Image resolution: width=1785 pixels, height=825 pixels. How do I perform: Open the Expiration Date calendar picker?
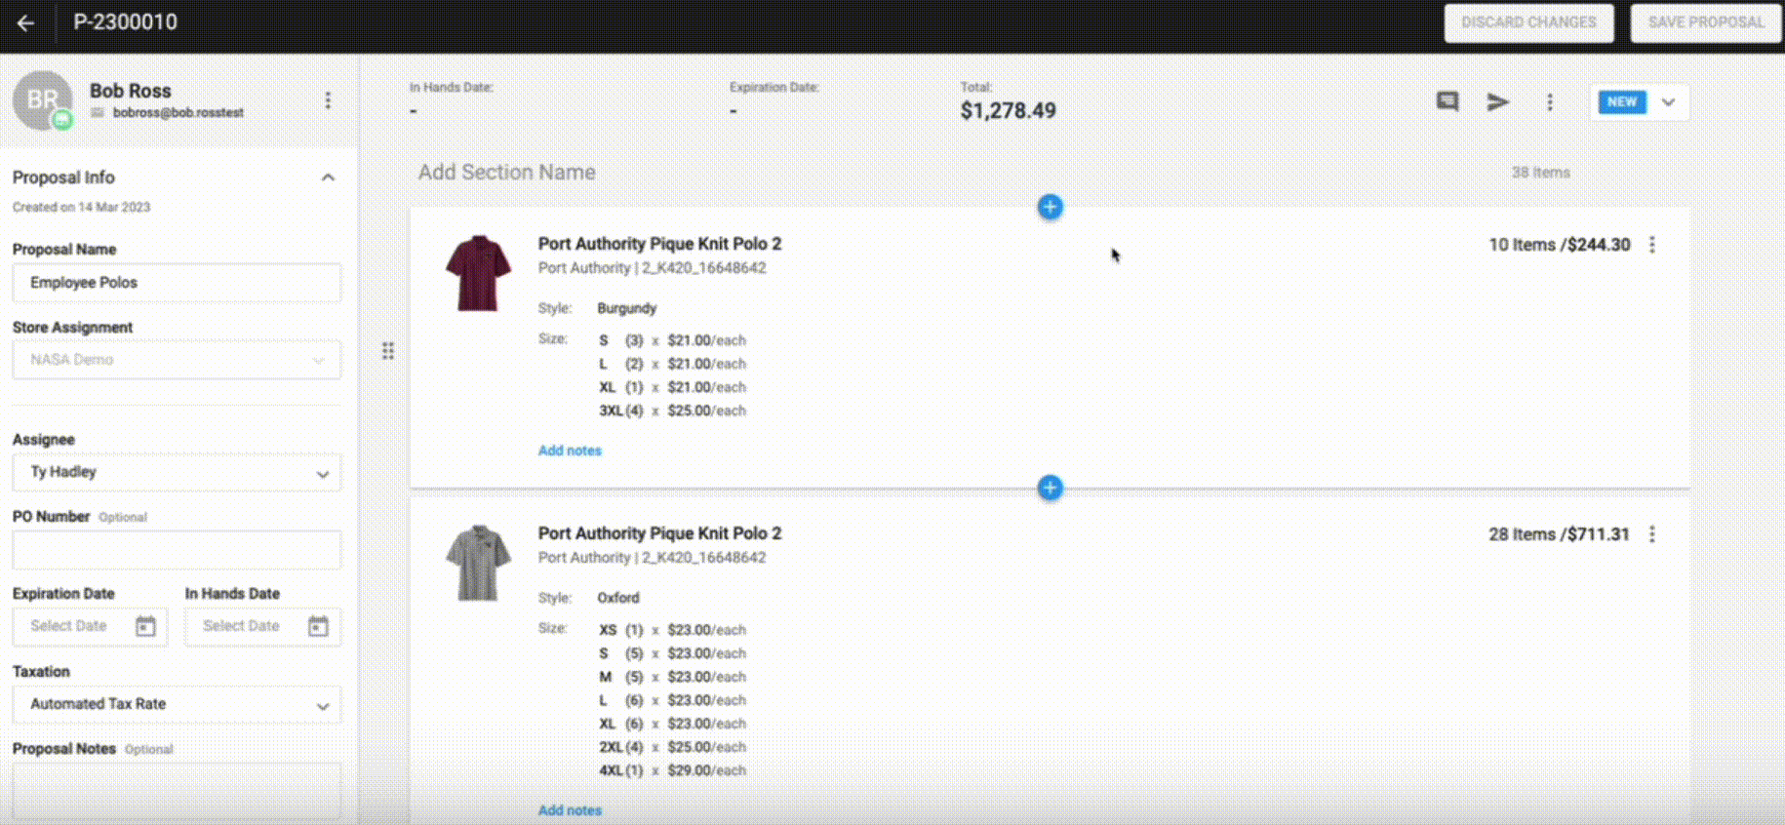(x=145, y=626)
